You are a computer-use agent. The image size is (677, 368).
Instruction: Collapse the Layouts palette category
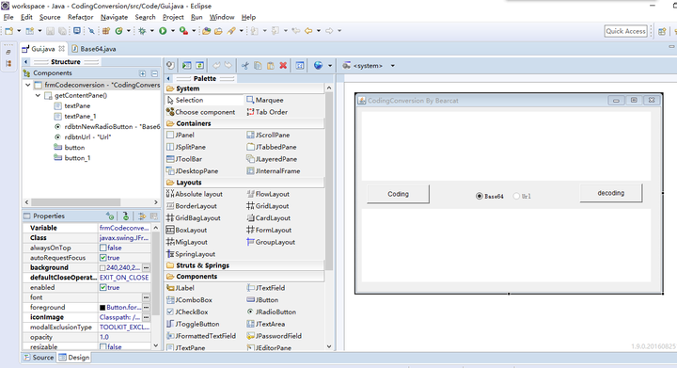244,183
